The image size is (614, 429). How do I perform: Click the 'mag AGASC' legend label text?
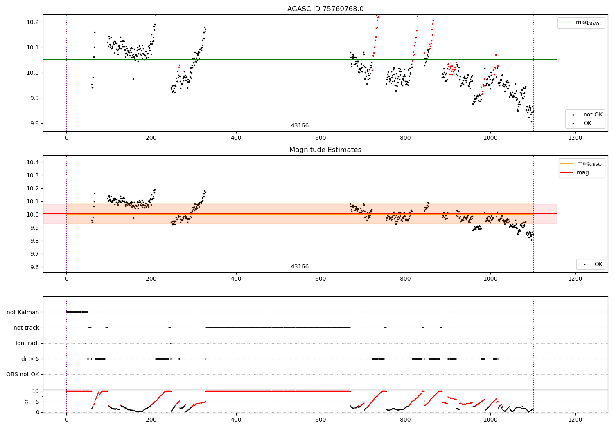click(589, 22)
